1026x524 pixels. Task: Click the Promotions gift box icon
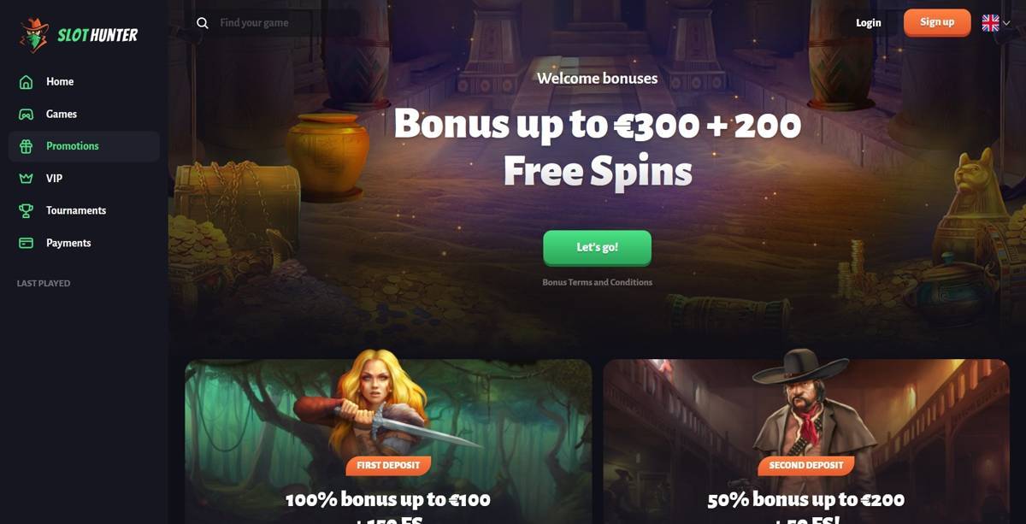click(x=27, y=146)
